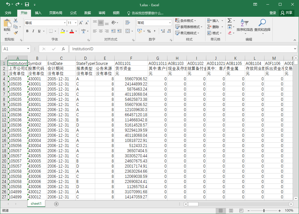Click the 共享 share button
The height and width of the screenshot is (214, 299).
(x=287, y=13)
